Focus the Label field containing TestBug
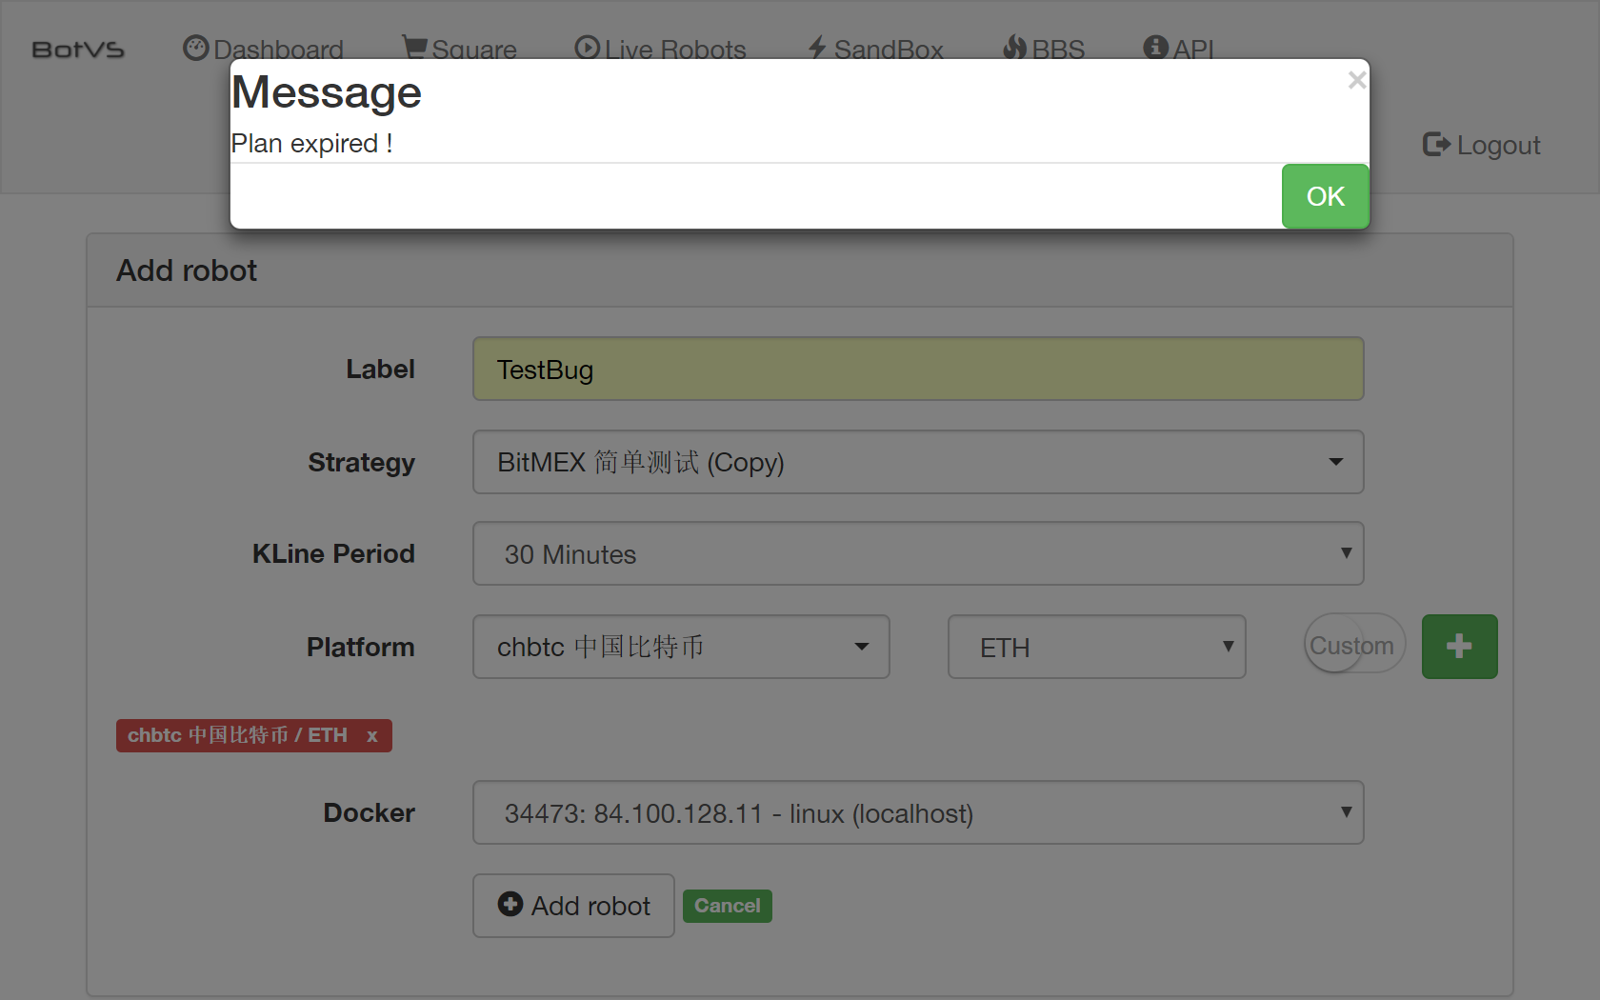The width and height of the screenshot is (1600, 1000). 918,369
